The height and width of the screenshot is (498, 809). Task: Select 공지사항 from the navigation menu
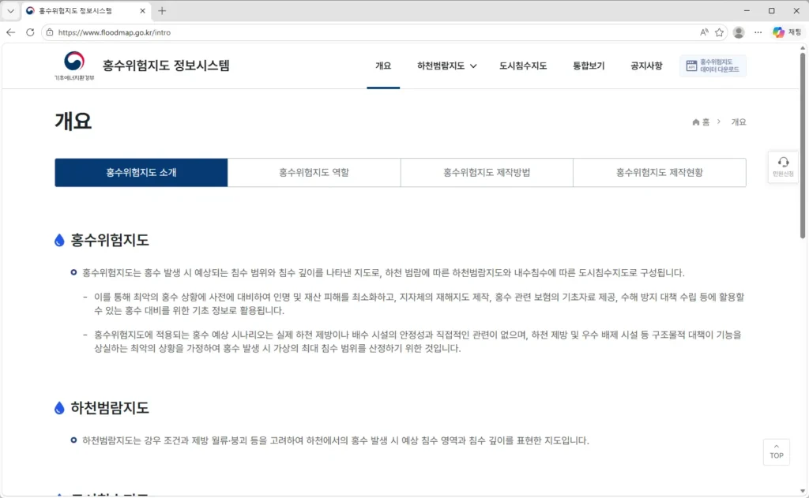pos(645,66)
